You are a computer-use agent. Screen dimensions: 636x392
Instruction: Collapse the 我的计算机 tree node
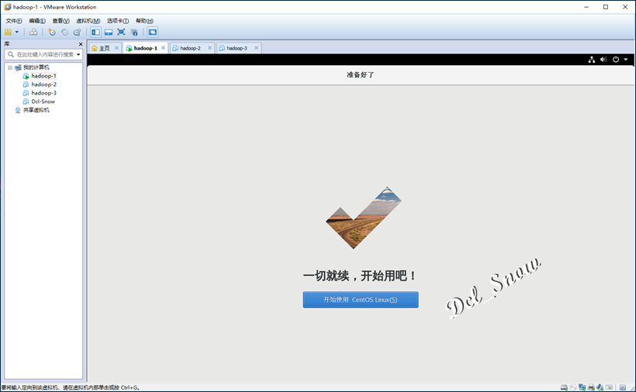pos(10,67)
